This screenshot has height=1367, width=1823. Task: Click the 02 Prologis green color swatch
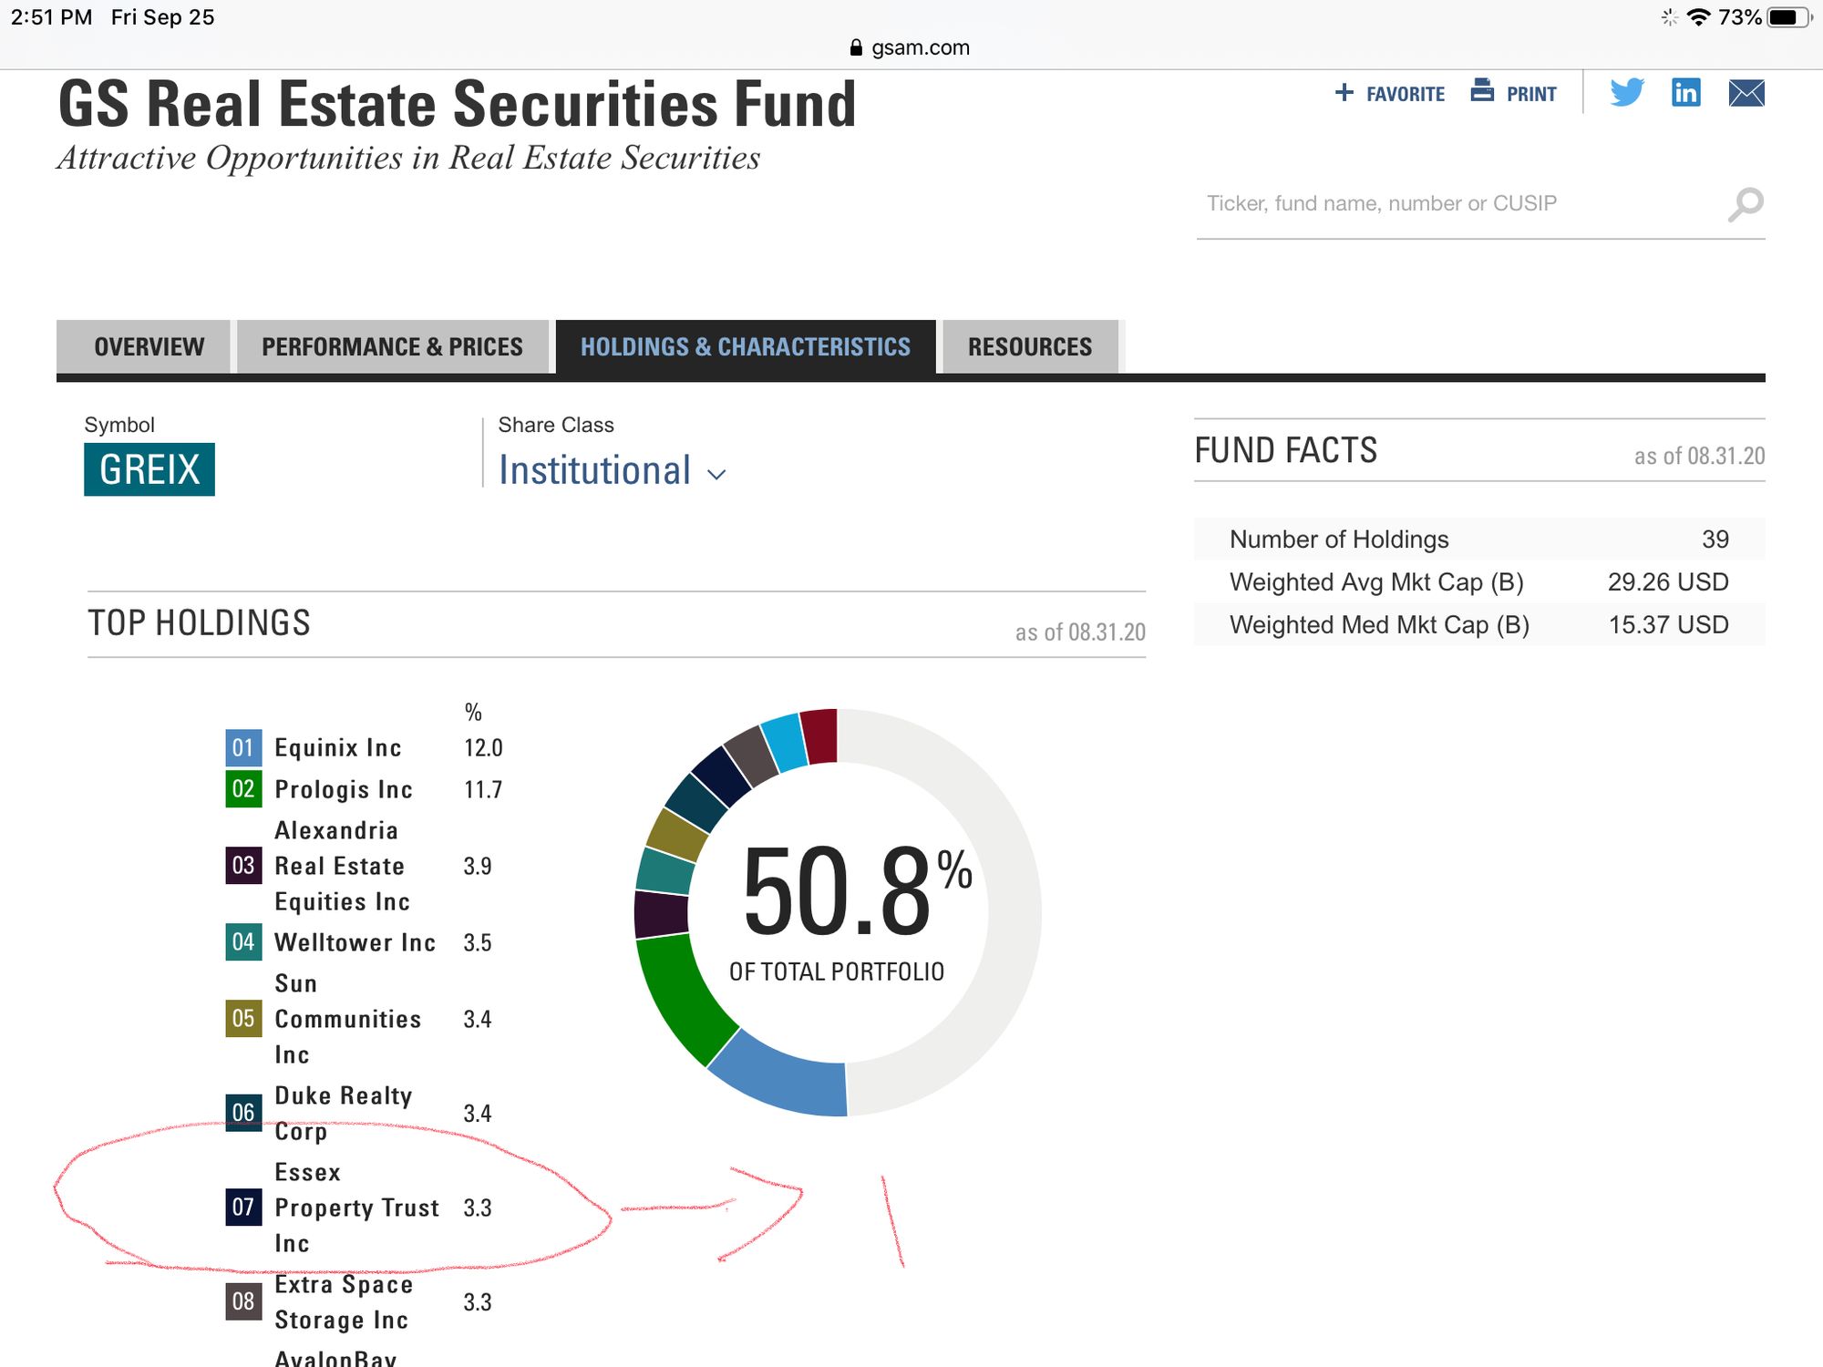point(242,789)
